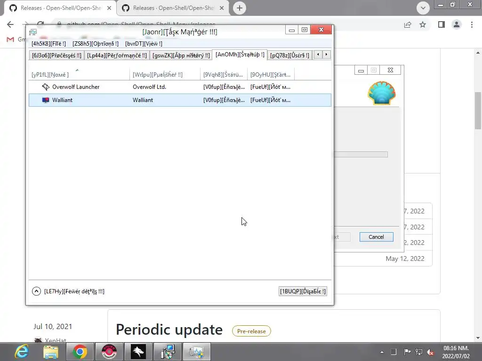Open the red Poker Champions taskbar app
Viewport: 482px width, 361px height.
(109, 352)
